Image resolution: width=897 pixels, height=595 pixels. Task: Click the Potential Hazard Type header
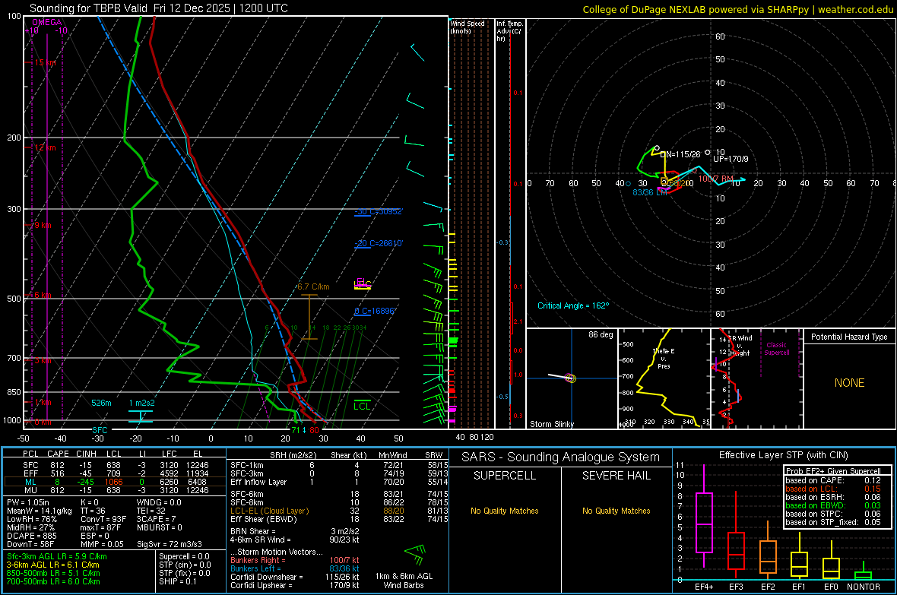click(850, 337)
